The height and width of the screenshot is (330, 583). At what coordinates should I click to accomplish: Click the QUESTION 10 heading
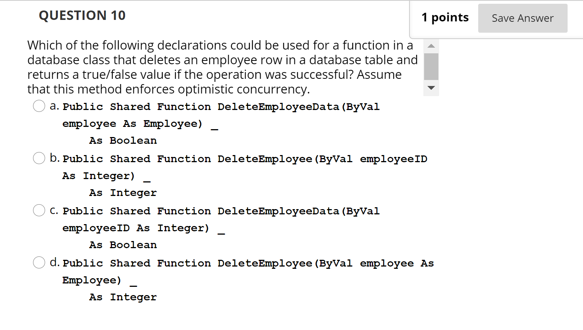click(82, 15)
